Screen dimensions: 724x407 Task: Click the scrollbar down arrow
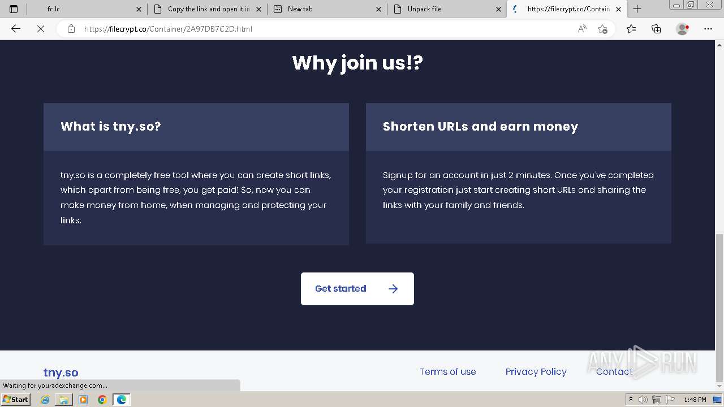(719, 387)
